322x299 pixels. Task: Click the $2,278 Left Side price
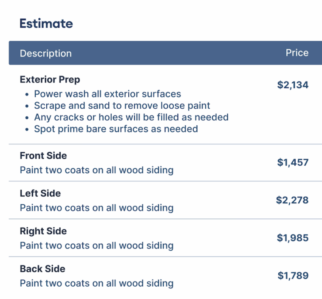pos(292,200)
